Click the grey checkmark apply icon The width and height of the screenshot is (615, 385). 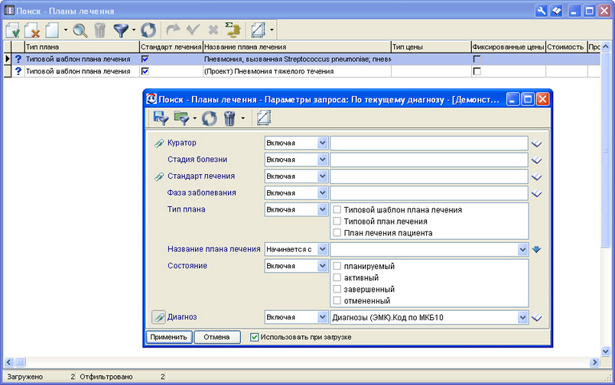tap(193, 29)
